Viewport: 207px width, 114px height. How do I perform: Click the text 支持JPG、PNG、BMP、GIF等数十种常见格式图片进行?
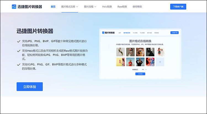[x=54, y=41]
